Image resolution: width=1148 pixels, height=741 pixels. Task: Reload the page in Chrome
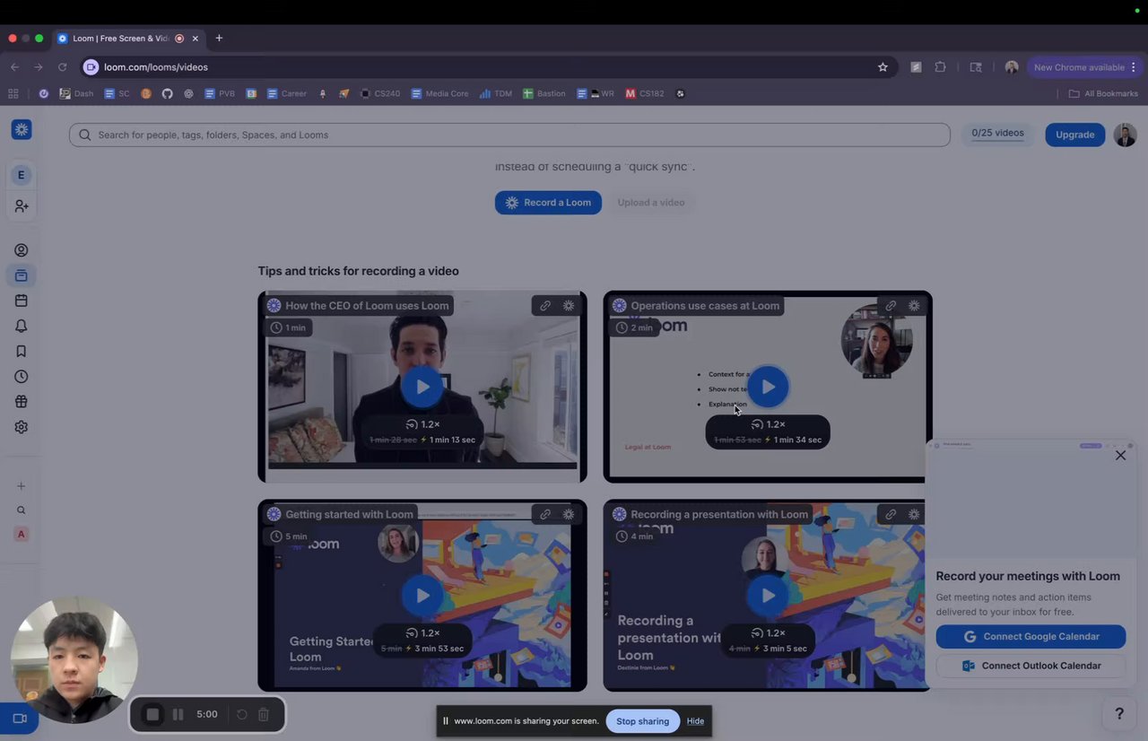[62, 67]
